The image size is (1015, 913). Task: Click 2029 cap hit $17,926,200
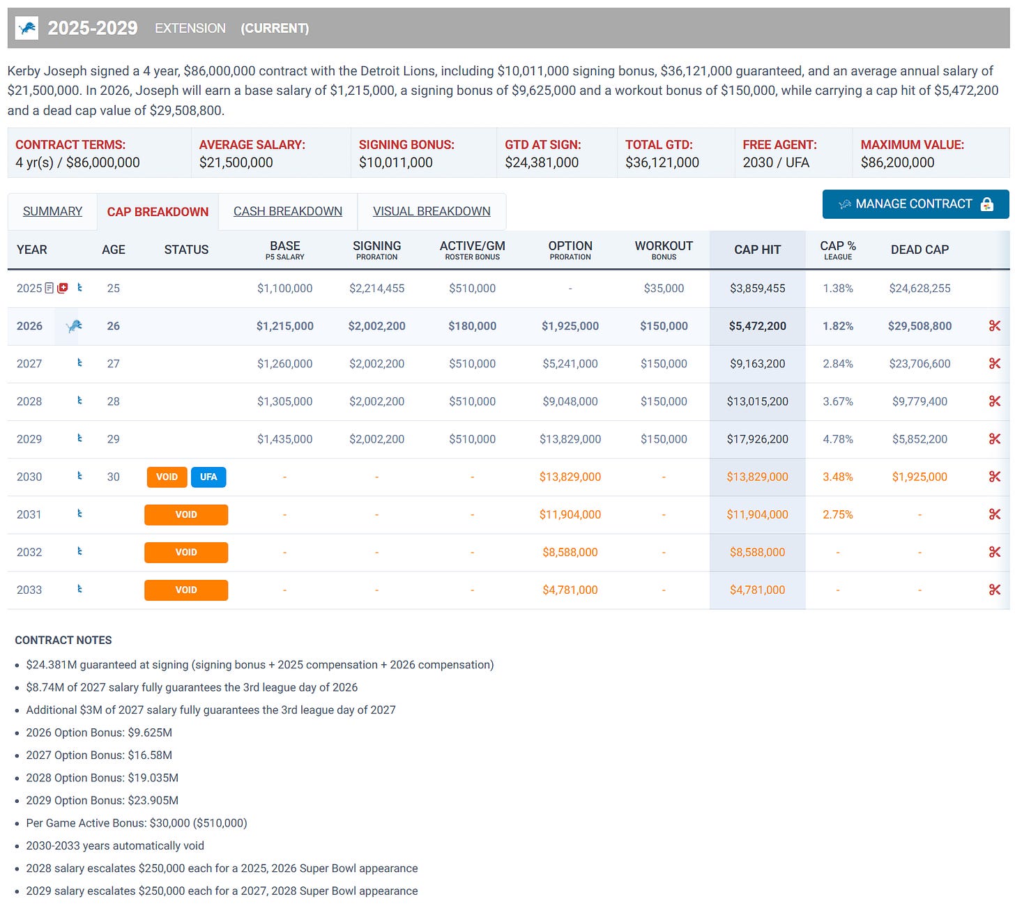pyautogui.click(x=758, y=439)
